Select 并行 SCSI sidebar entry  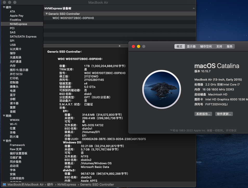pyautogui.click(x=16, y=74)
